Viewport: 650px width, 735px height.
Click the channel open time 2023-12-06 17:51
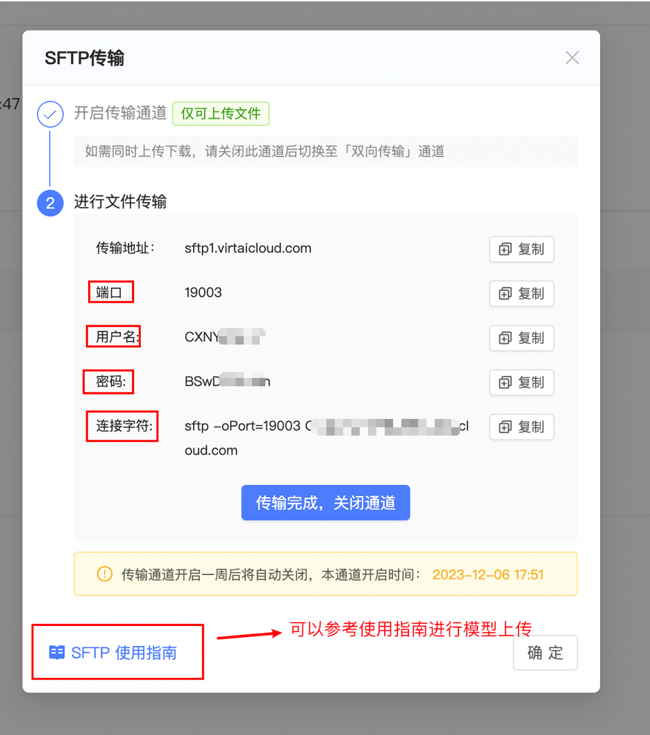(488, 575)
